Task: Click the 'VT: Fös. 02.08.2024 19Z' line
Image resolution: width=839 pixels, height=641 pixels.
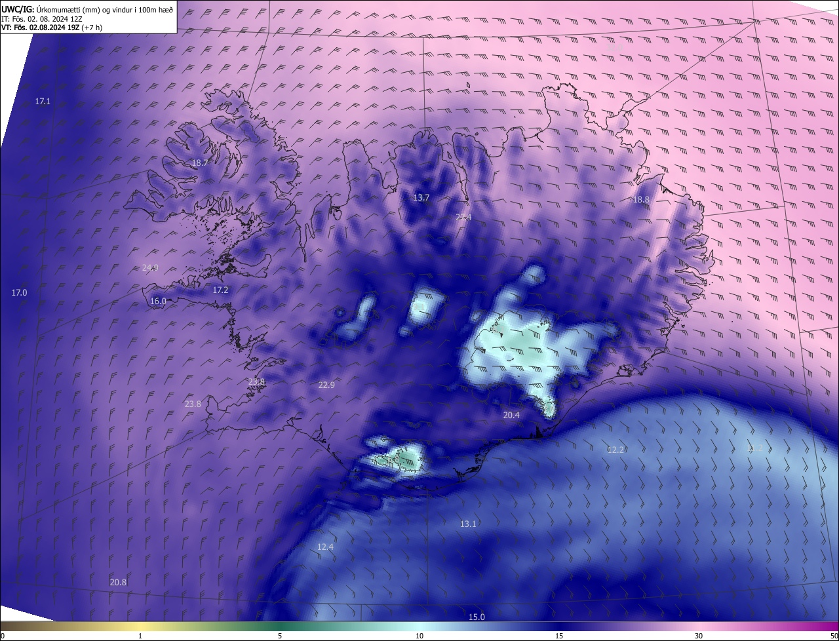Action: [x=52, y=28]
